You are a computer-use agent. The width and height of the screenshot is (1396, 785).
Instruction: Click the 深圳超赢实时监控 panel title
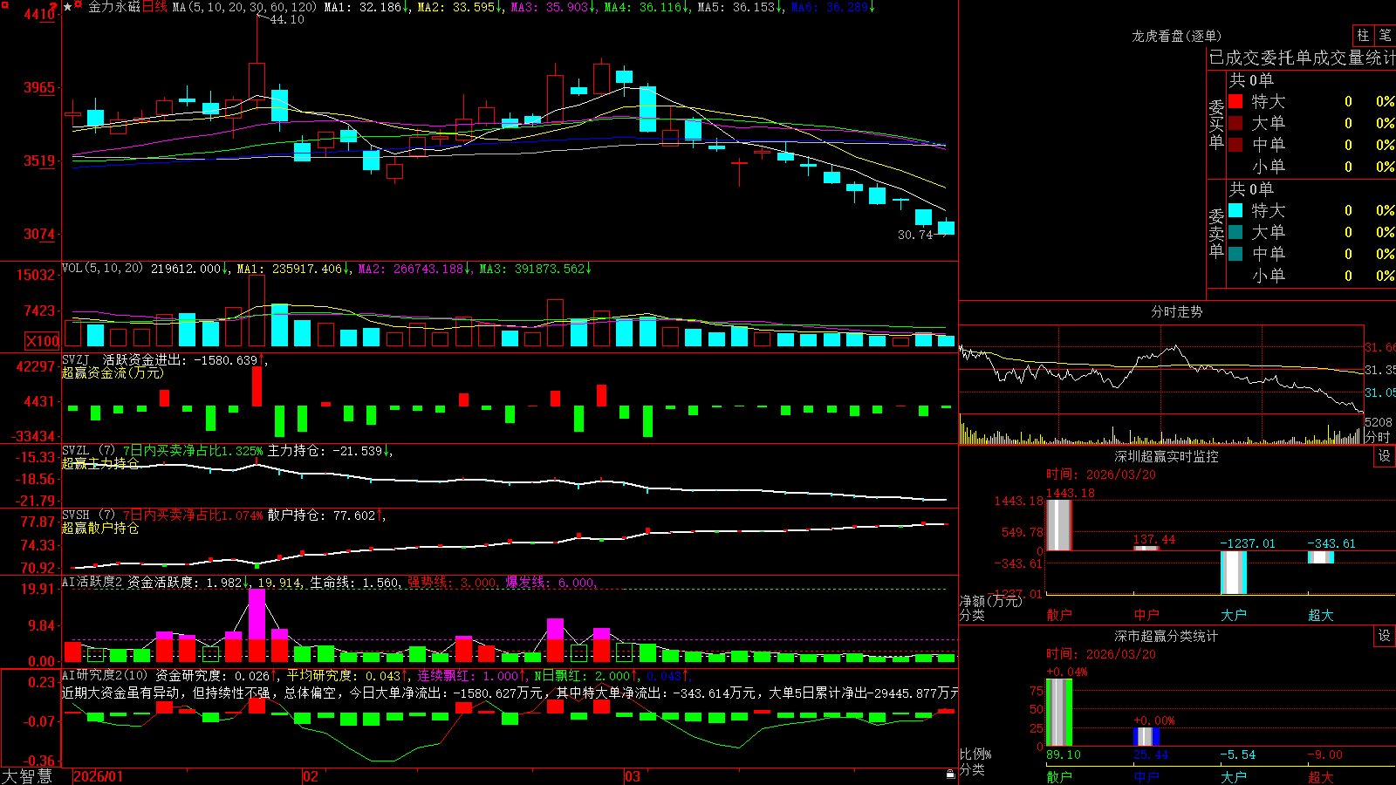pyautogui.click(x=1167, y=456)
